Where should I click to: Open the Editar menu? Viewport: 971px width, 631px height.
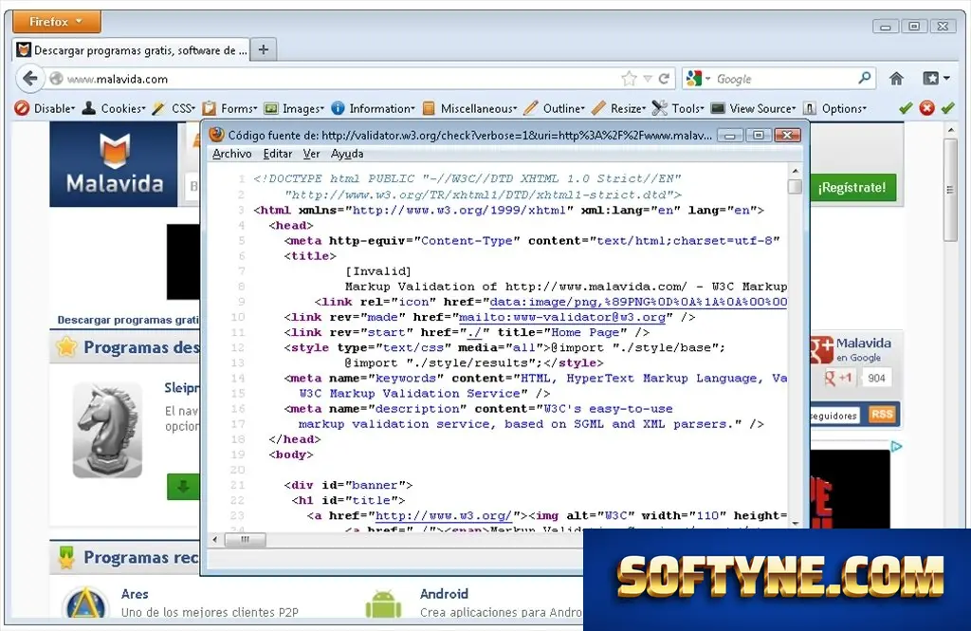[x=278, y=154]
